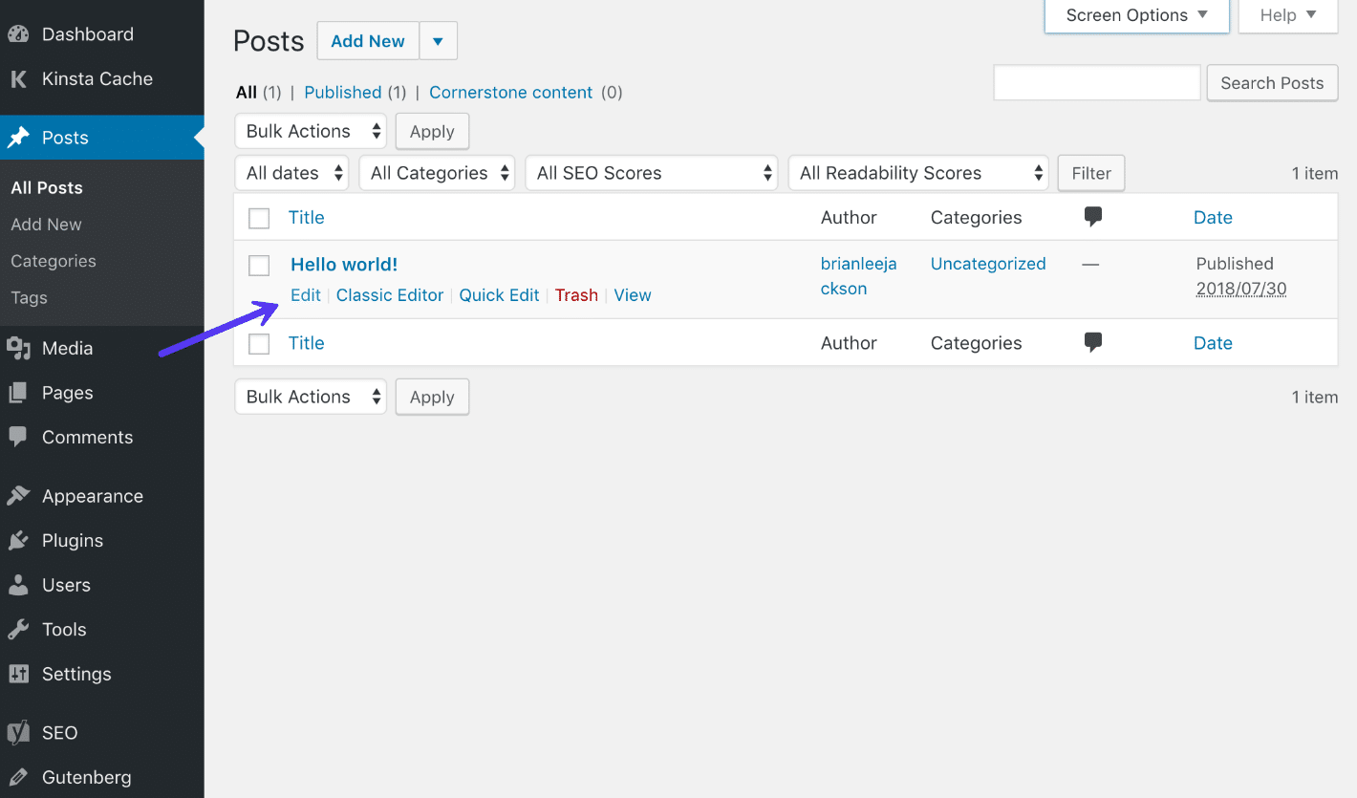Toggle select-all checkbox in table footer
The image size is (1357, 798).
(x=259, y=344)
